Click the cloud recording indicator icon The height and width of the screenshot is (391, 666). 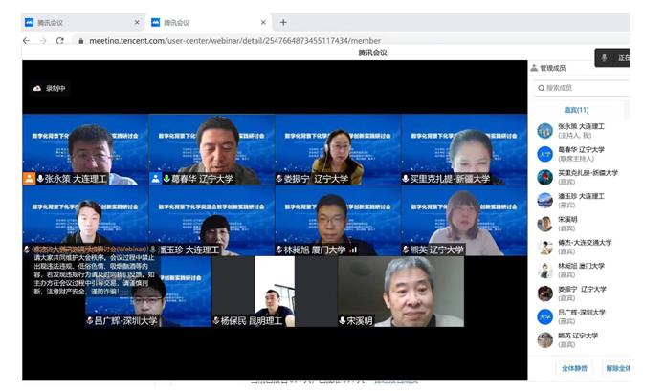[37, 88]
